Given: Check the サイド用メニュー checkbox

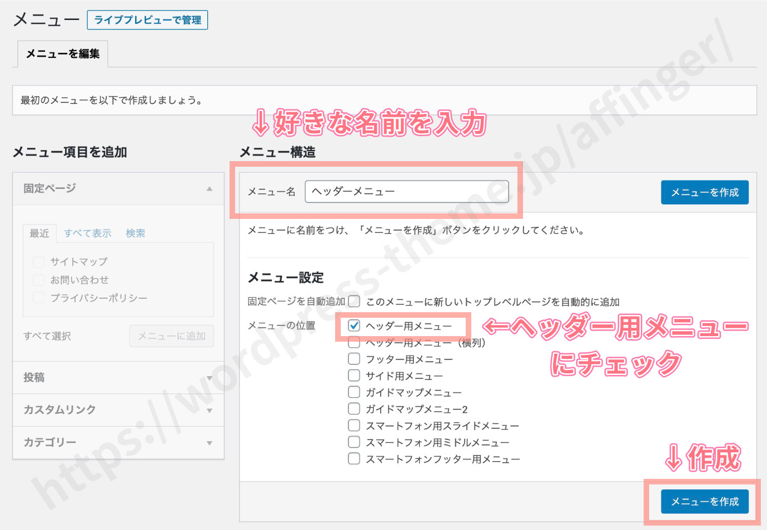Looking at the screenshot, I should coord(354,376).
